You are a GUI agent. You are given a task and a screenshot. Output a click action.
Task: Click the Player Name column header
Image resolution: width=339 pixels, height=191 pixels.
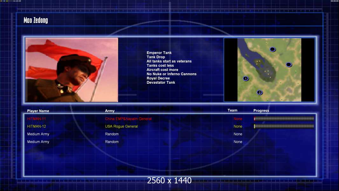point(38,111)
